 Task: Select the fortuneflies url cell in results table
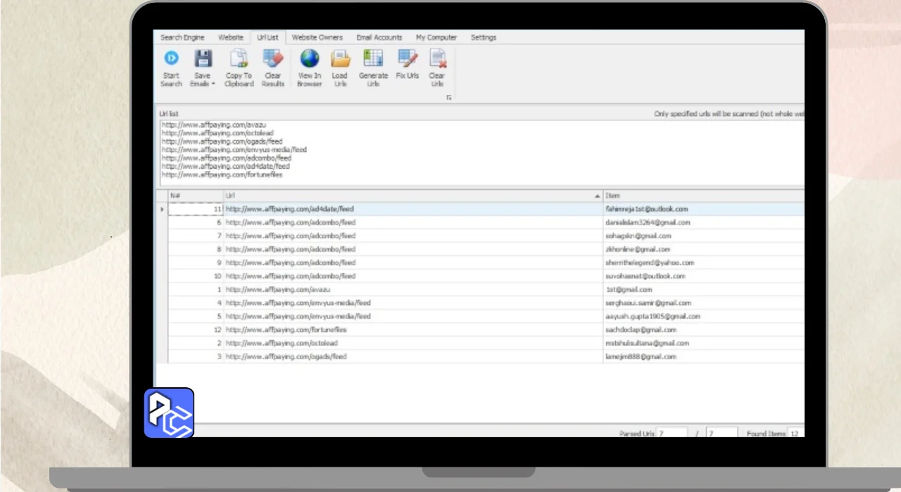point(413,330)
